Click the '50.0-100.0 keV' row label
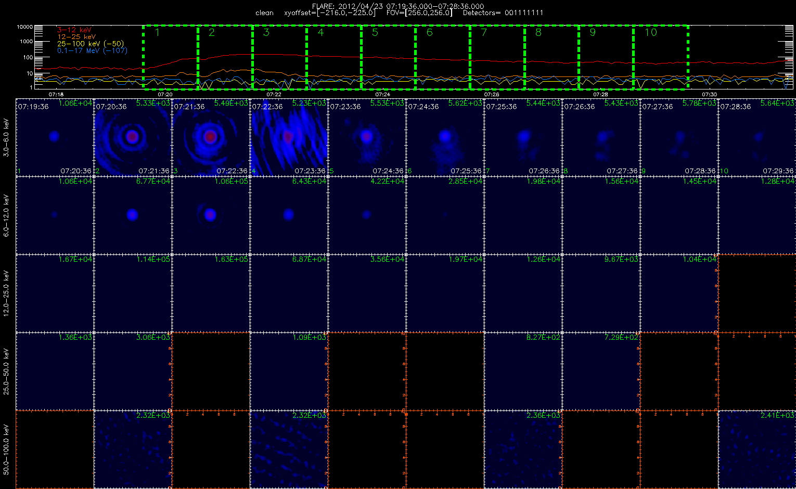 point(6,449)
